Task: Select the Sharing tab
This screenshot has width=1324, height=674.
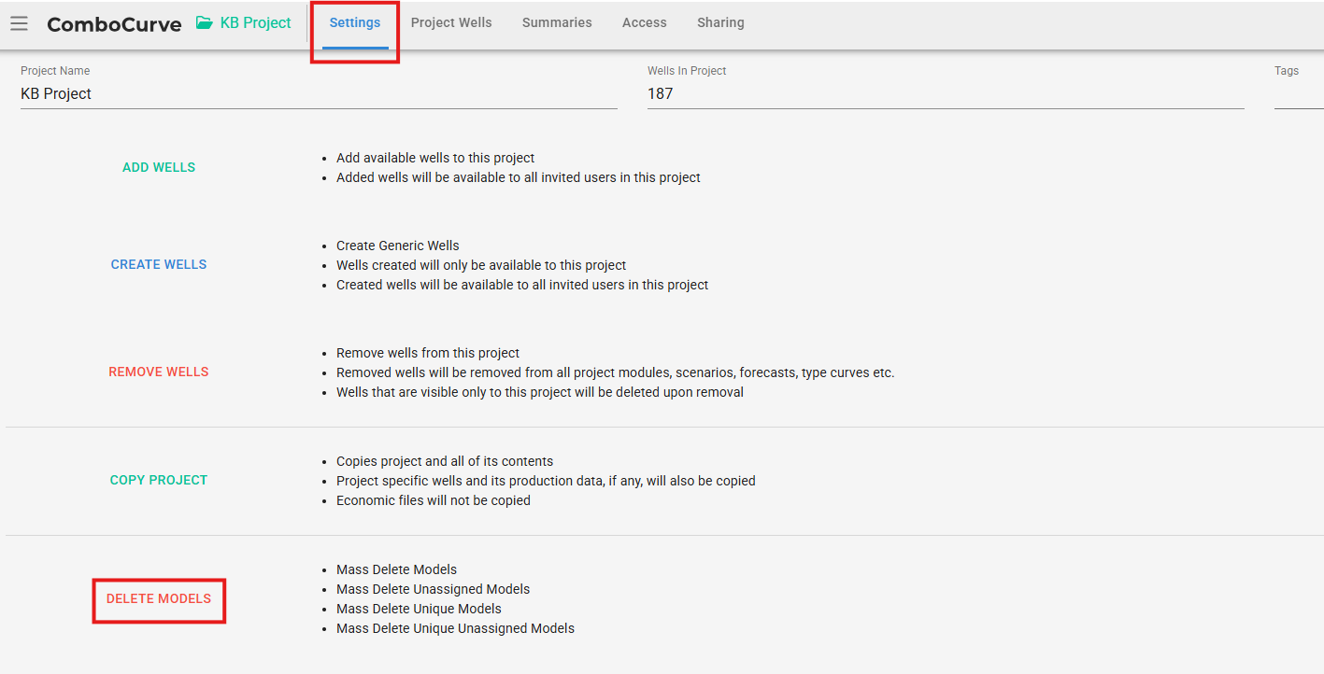Action: [720, 22]
